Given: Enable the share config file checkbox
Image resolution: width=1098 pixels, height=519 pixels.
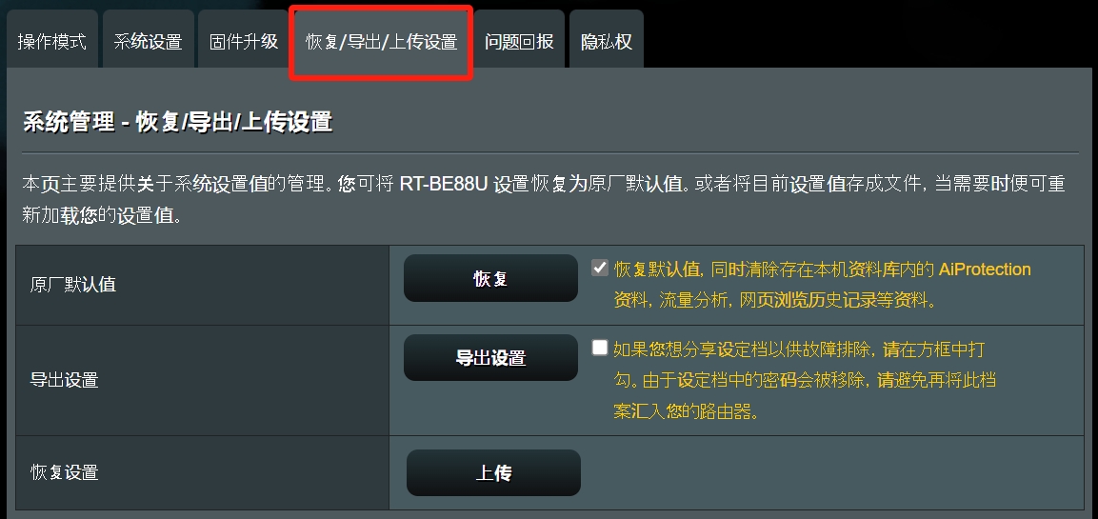Looking at the screenshot, I should [599, 348].
